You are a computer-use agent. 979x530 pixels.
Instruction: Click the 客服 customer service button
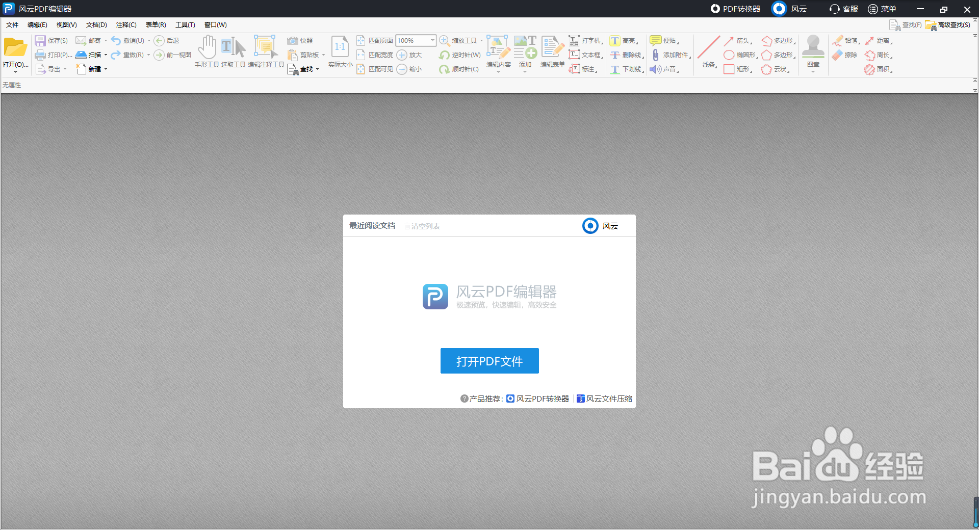(x=844, y=9)
